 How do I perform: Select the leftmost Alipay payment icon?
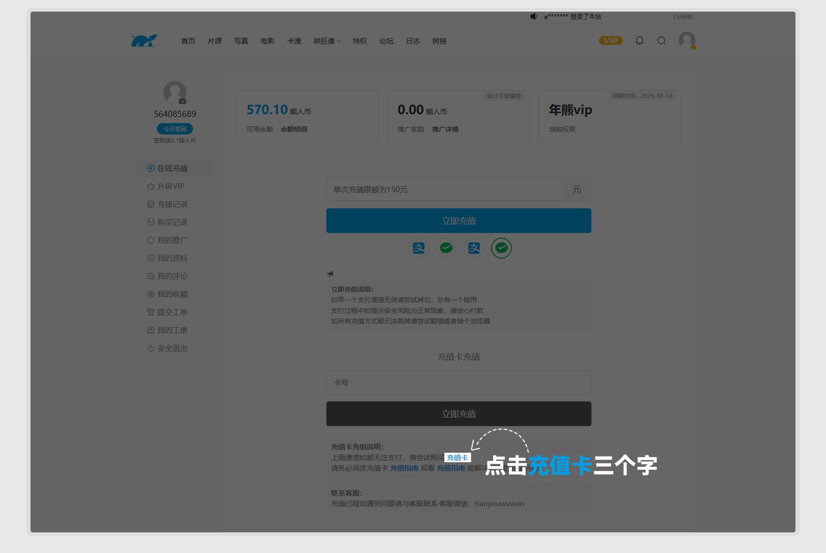pos(419,248)
